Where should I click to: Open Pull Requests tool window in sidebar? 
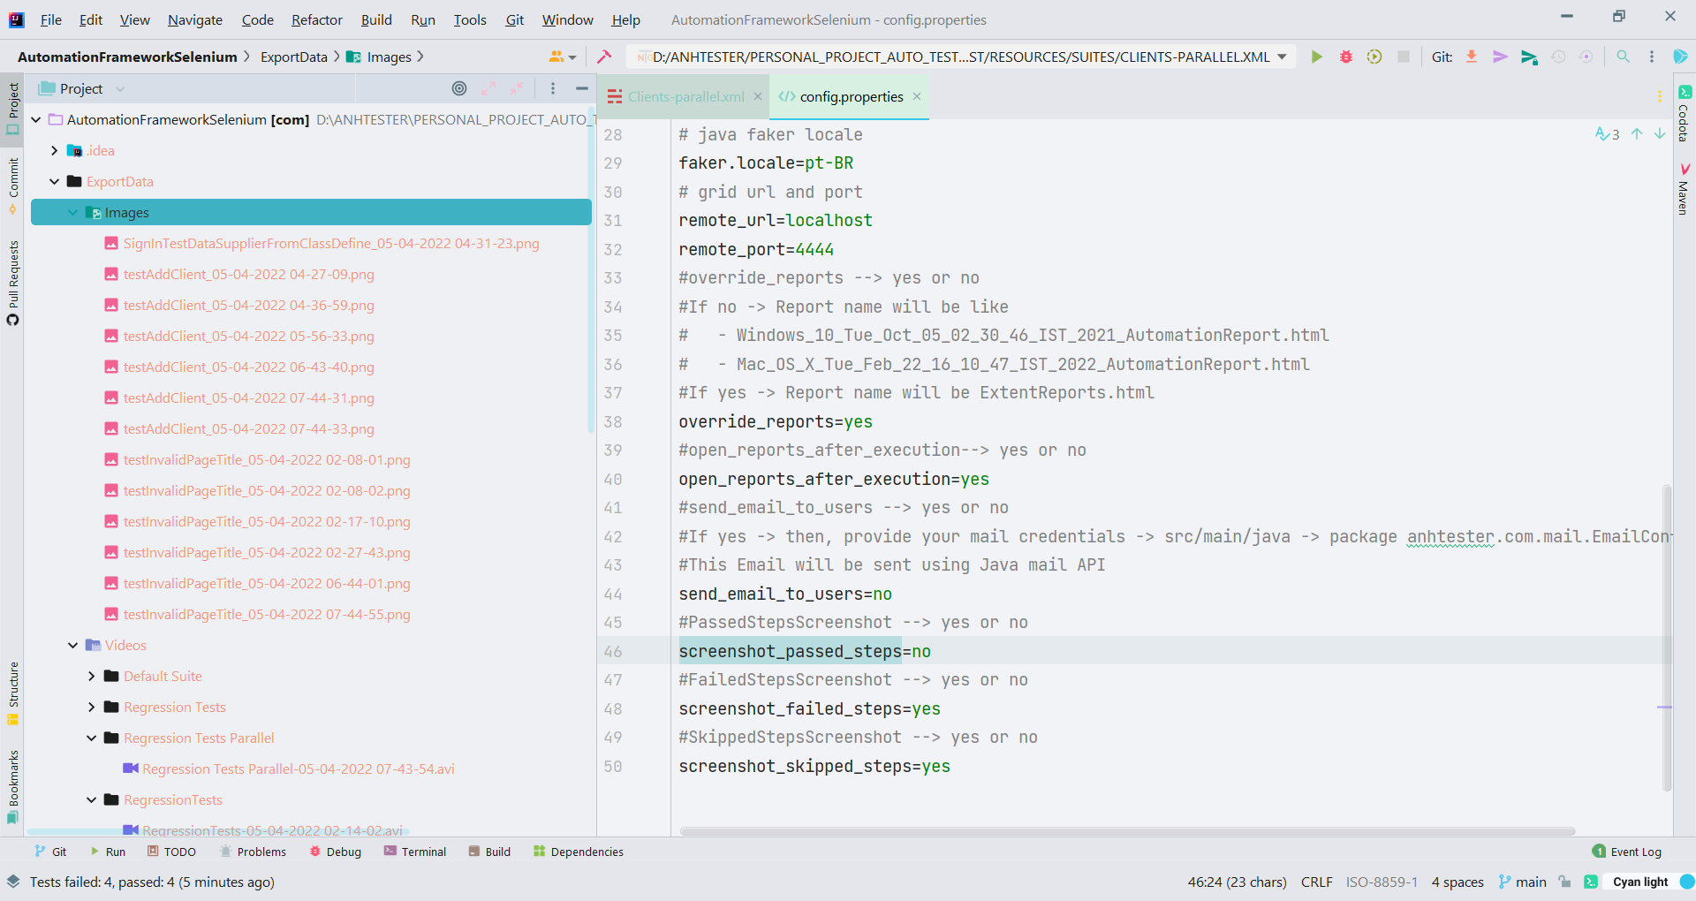click(x=12, y=283)
